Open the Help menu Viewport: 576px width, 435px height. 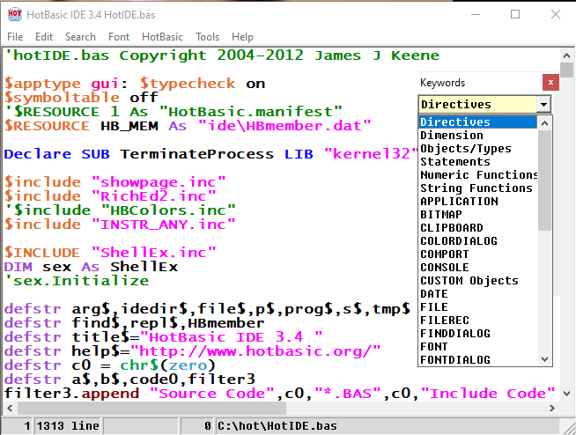click(x=242, y=37)
